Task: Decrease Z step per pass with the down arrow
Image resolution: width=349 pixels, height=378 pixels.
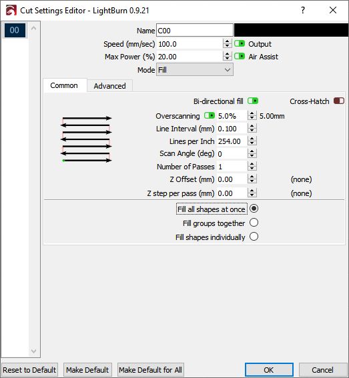Action: 252,195
